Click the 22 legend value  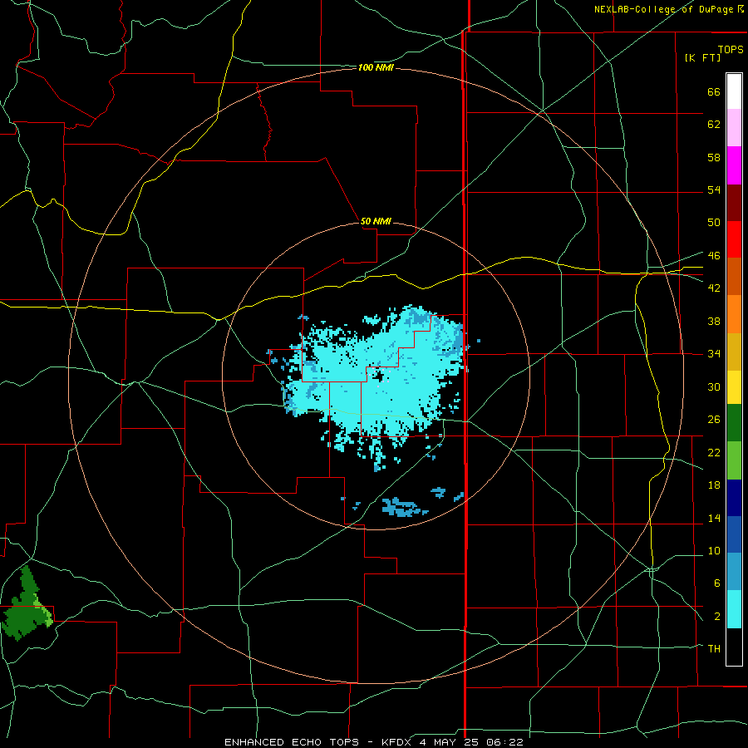pos(714,453)
